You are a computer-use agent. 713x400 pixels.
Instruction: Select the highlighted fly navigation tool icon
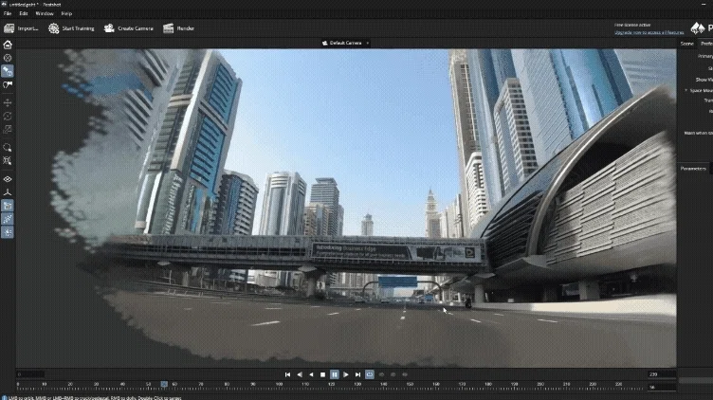[x=8, y=71]
